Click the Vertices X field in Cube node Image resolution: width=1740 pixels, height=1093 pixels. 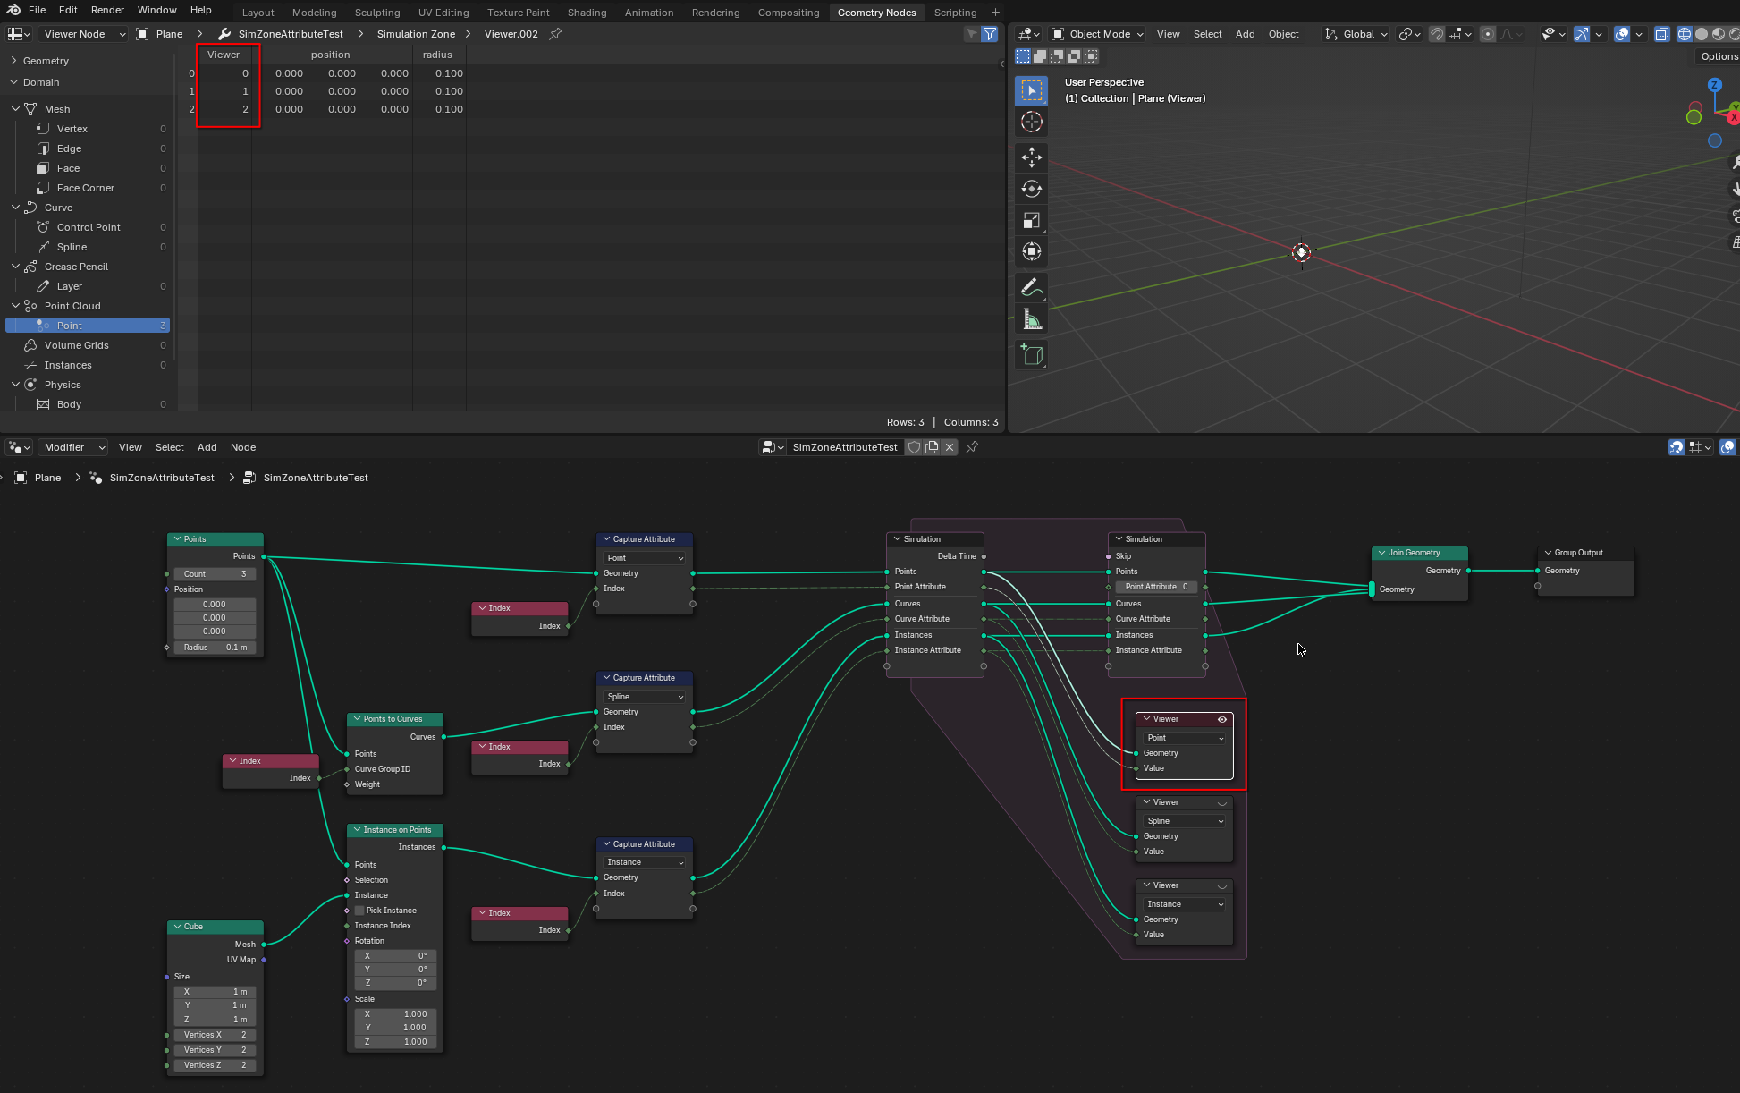click(215, 1035)
